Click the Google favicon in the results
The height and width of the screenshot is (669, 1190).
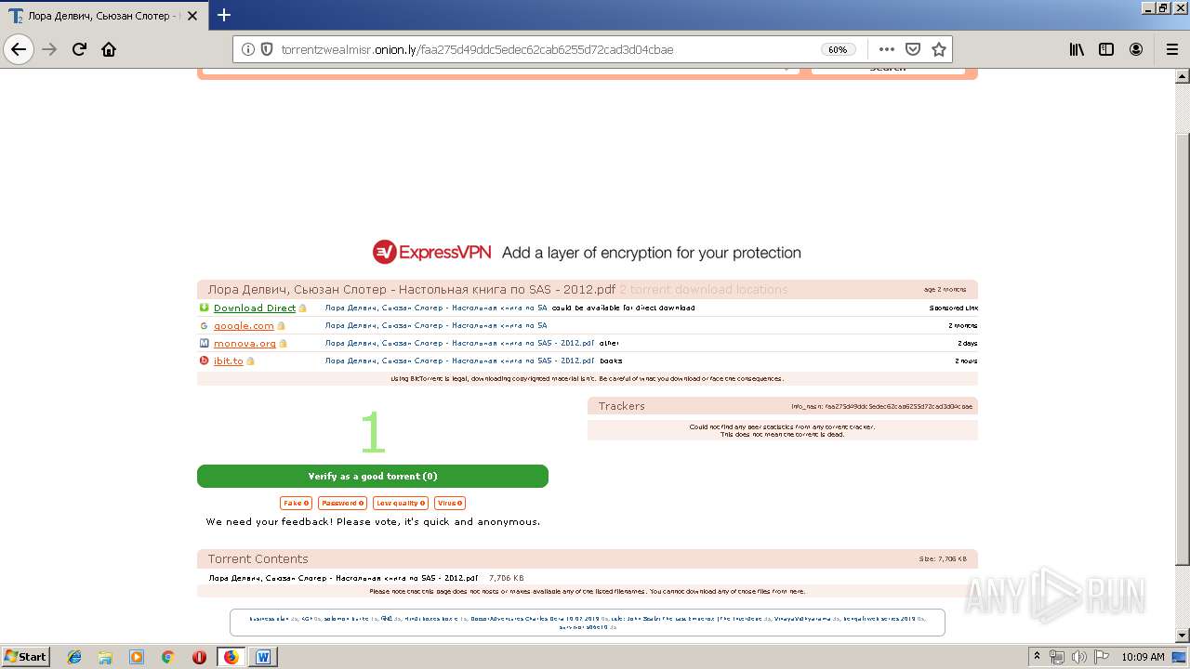204,325
